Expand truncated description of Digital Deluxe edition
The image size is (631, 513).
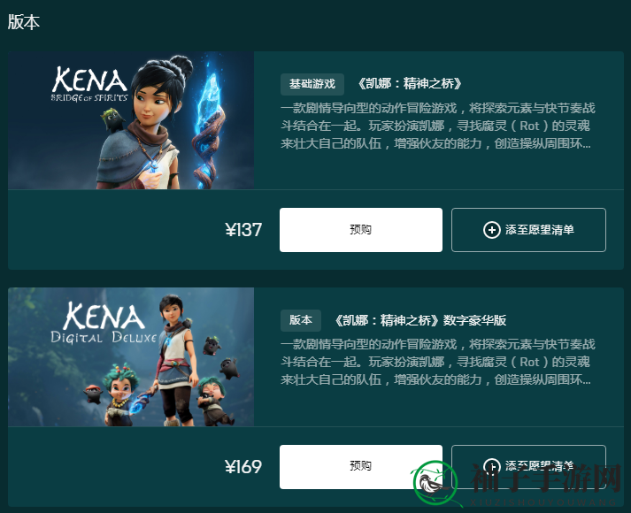pos(437,362)
